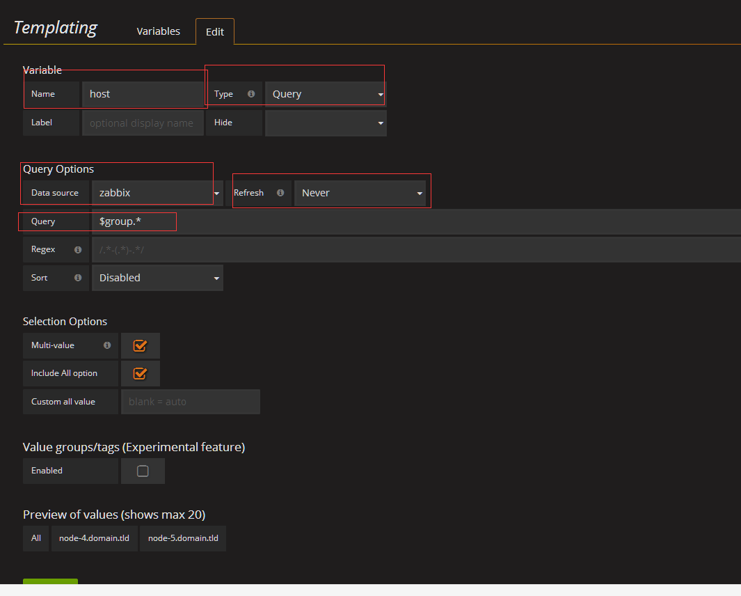Uncheck the Include All option checkbox

tap(140, 373)
